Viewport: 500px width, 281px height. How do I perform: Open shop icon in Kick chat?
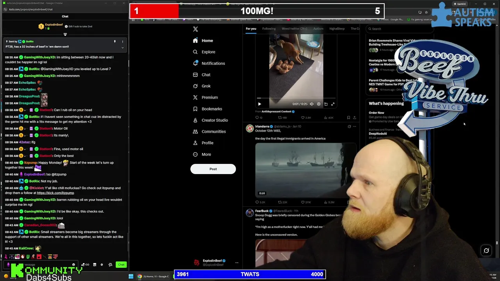[95, 265]
